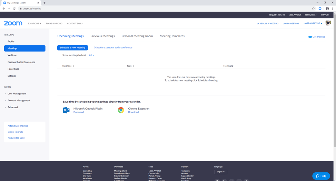This screenshot has width=336, height=181.
Task: Click the site lock icon
Action: 21,9
